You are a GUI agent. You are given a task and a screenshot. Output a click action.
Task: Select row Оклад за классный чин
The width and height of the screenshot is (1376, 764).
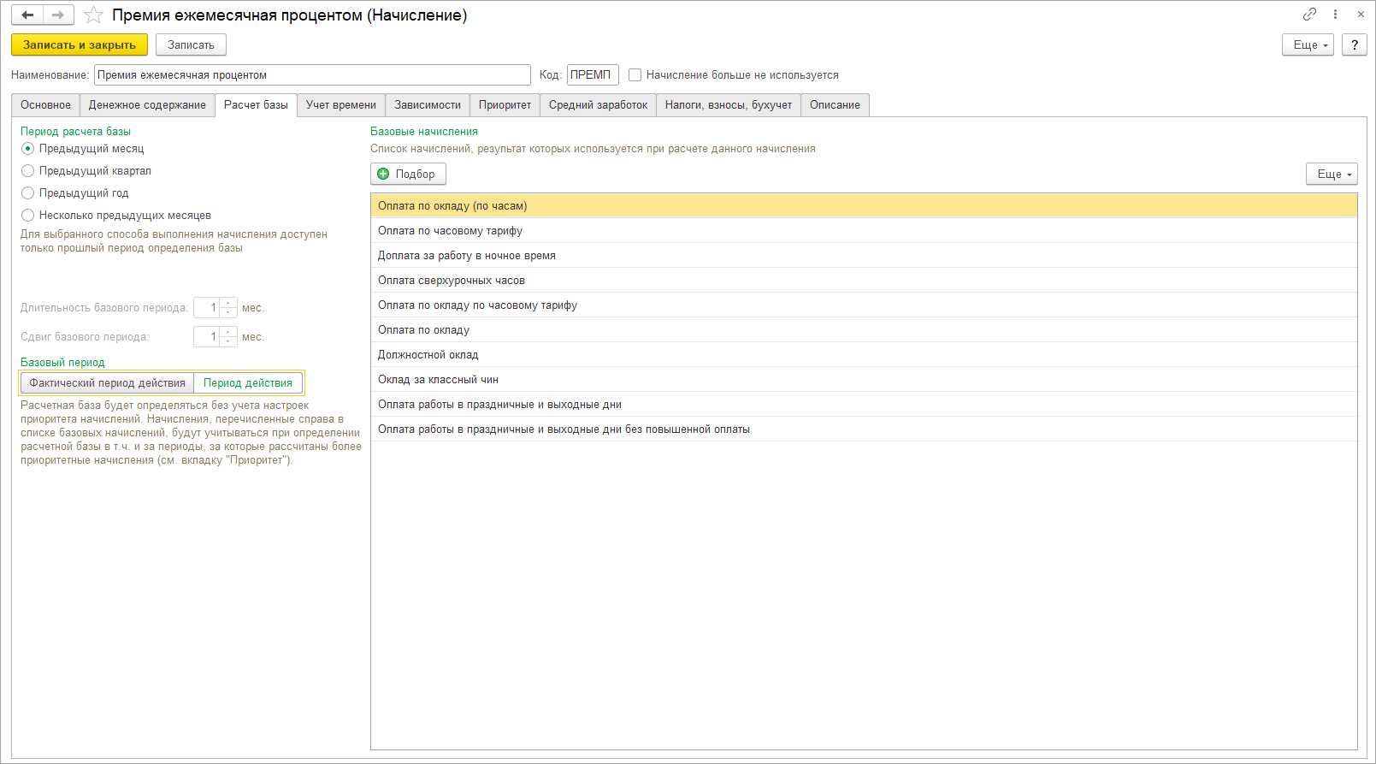point(864,380)
